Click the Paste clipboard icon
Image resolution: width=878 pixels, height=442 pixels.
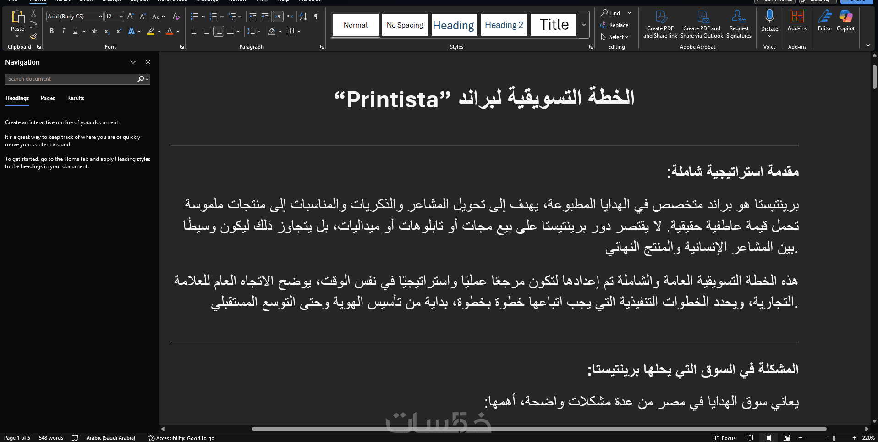17,17
